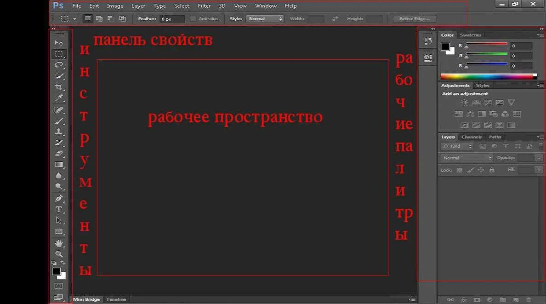Select the Lasso tool
Image resolution: width=546 pixels, height=304 pixels.
click(58, 64)
